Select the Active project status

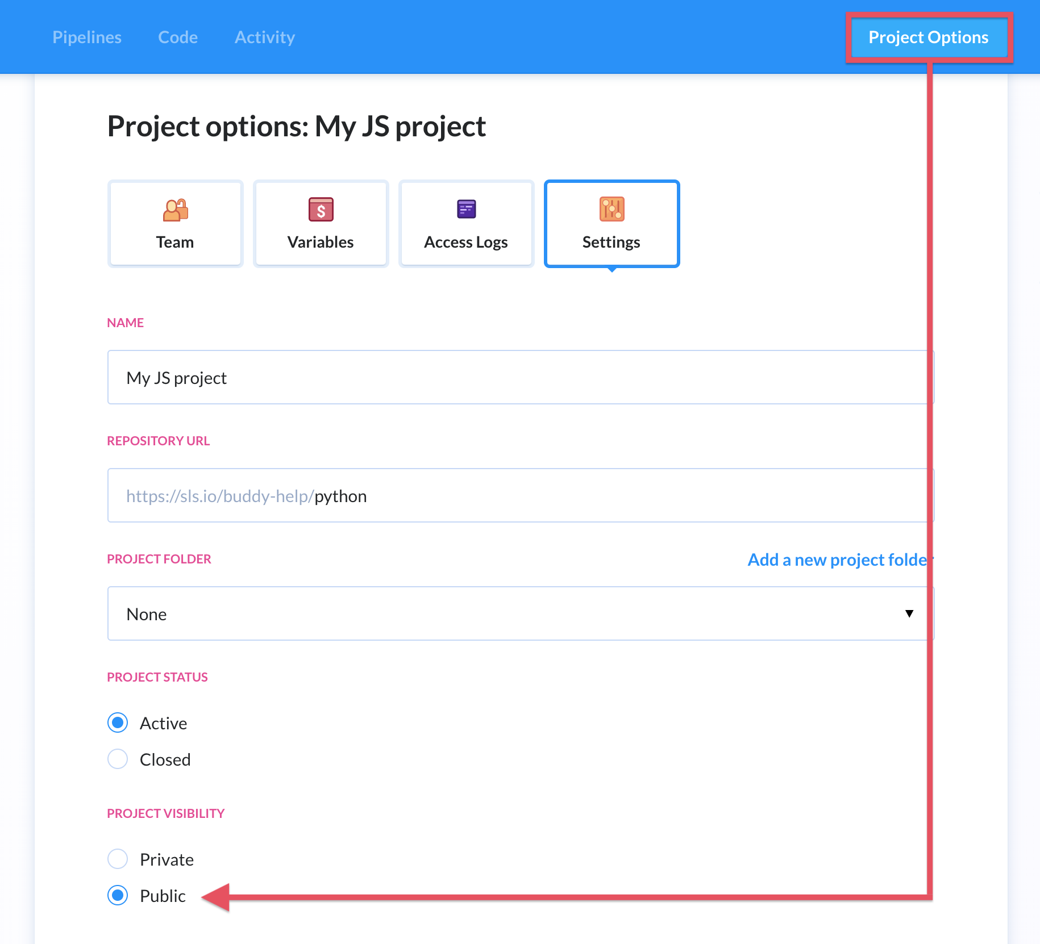(118, 722)
